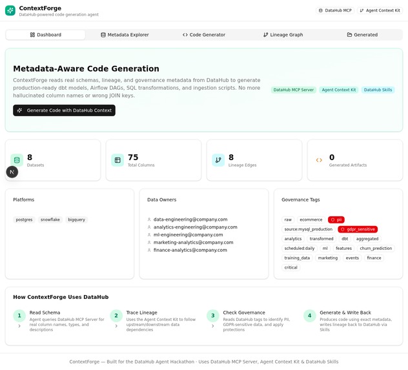
Task: Click the churn_prediction governance tag
Action: point(376,249)
